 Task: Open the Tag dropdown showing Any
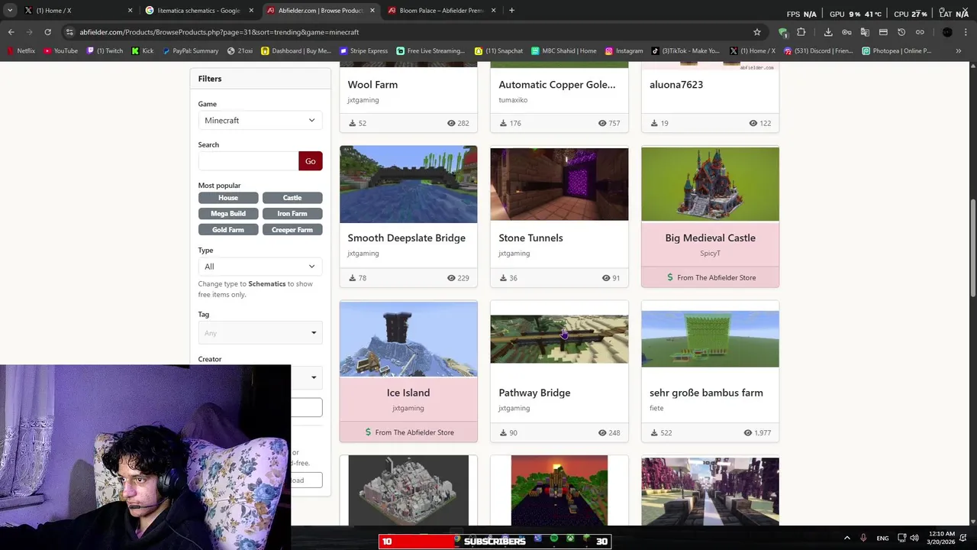(260, 332)
